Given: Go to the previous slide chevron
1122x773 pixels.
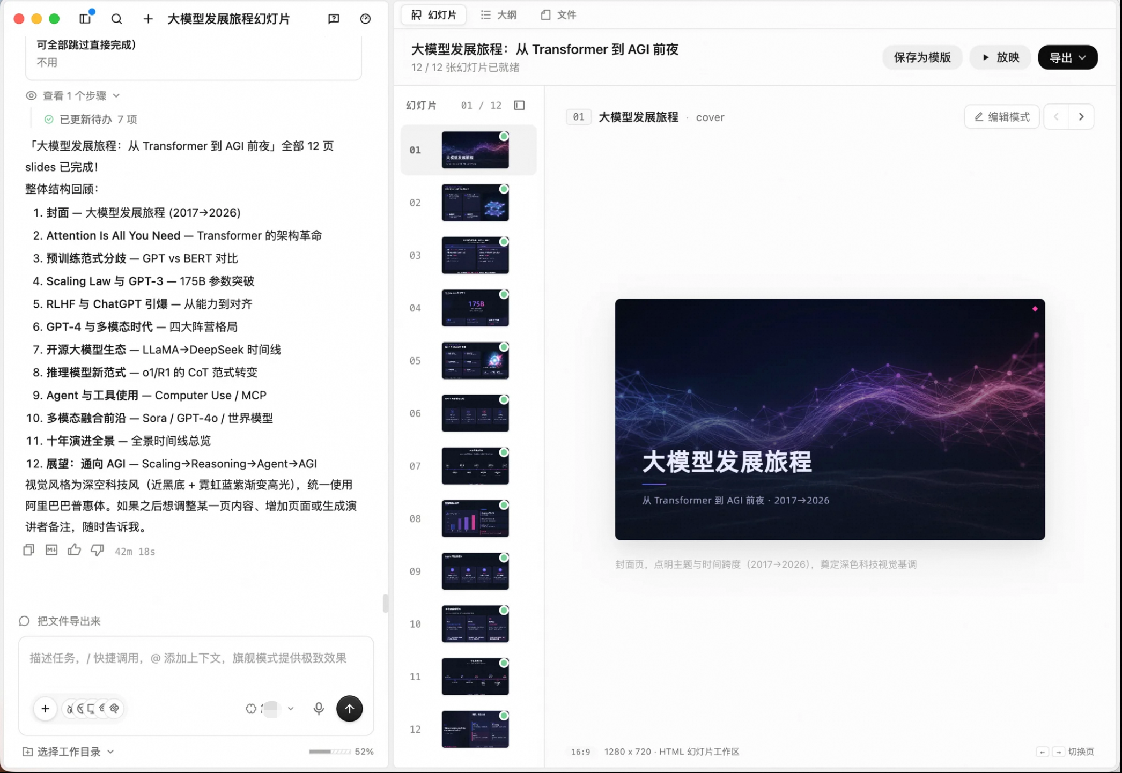Looking at the screenshot, I should coord(1056,117).
